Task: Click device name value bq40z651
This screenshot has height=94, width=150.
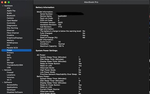Action: (62, 16)
